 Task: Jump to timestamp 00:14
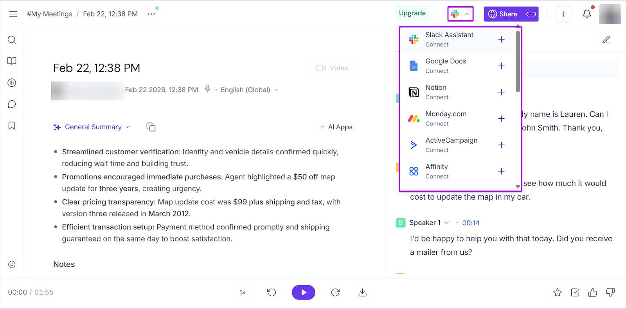[471, 223]
